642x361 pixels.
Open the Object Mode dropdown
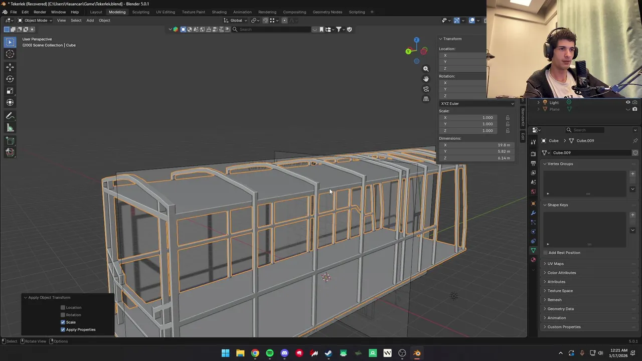35,21
